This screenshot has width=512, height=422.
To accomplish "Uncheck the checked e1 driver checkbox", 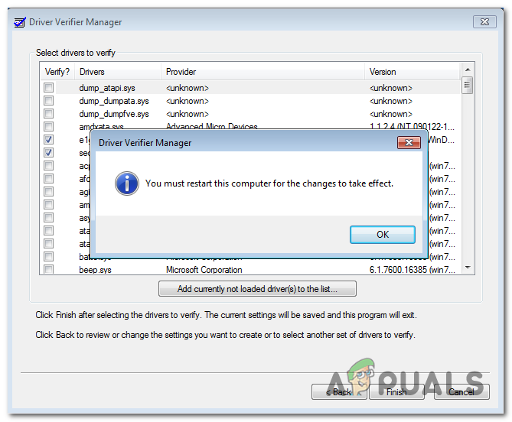I will [49, 140].
